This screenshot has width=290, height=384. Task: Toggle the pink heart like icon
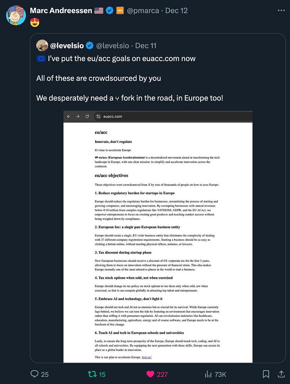(151, 374)
